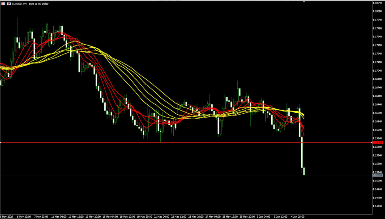Click the 19 May 20:00 time label

click(144, 217)
